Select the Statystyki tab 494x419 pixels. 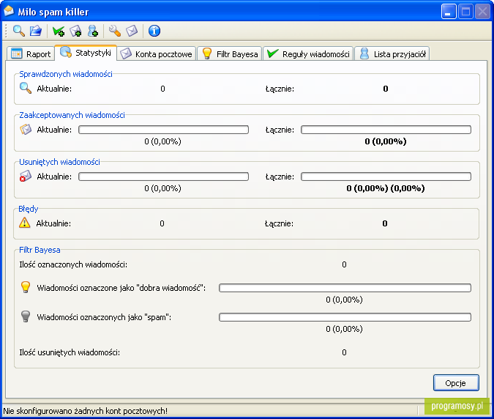86,52
